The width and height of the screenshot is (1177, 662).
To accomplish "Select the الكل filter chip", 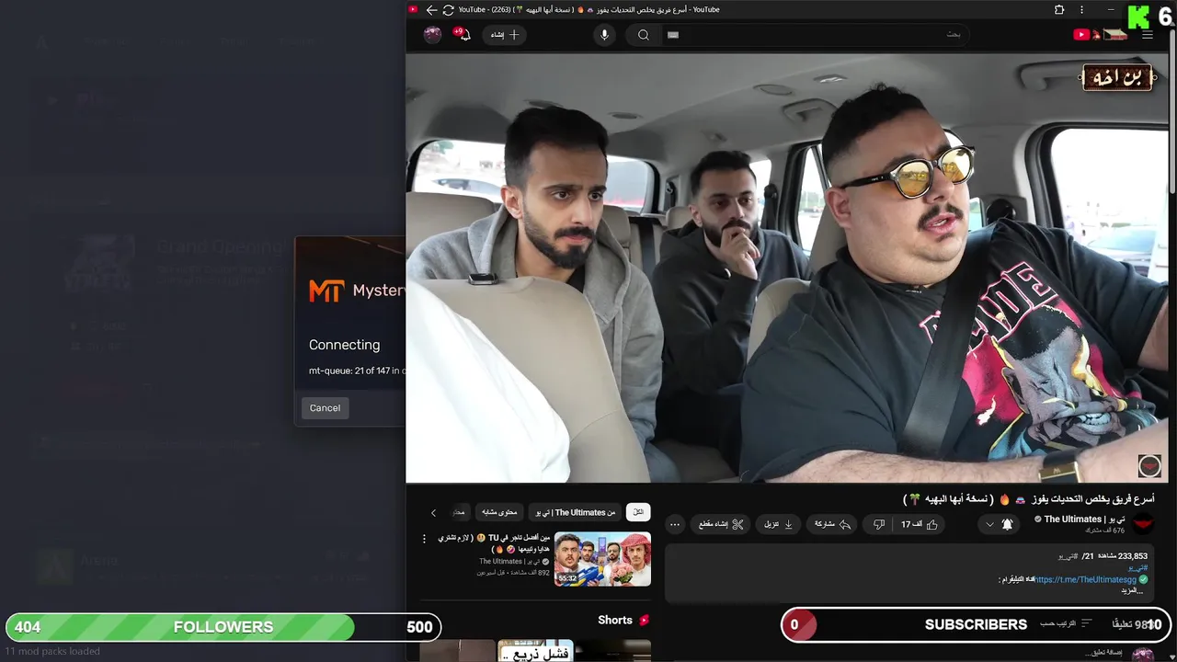I will [x=638, y=512].
